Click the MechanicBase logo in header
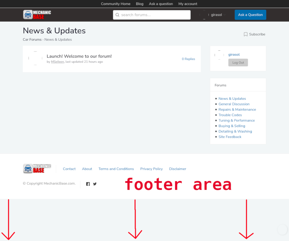The height and width of the screenshot is (241, 289). pyautogui.click(x=37, y=15)
